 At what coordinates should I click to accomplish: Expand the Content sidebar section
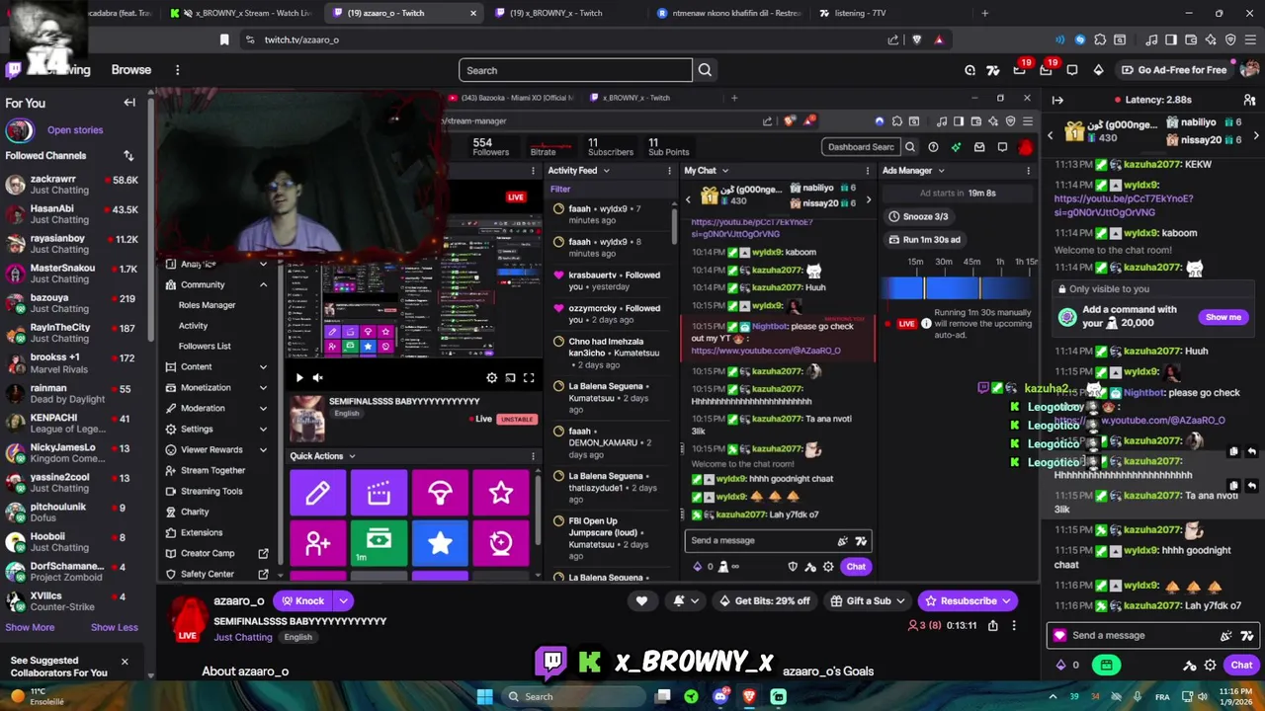(x=263, y=366)
